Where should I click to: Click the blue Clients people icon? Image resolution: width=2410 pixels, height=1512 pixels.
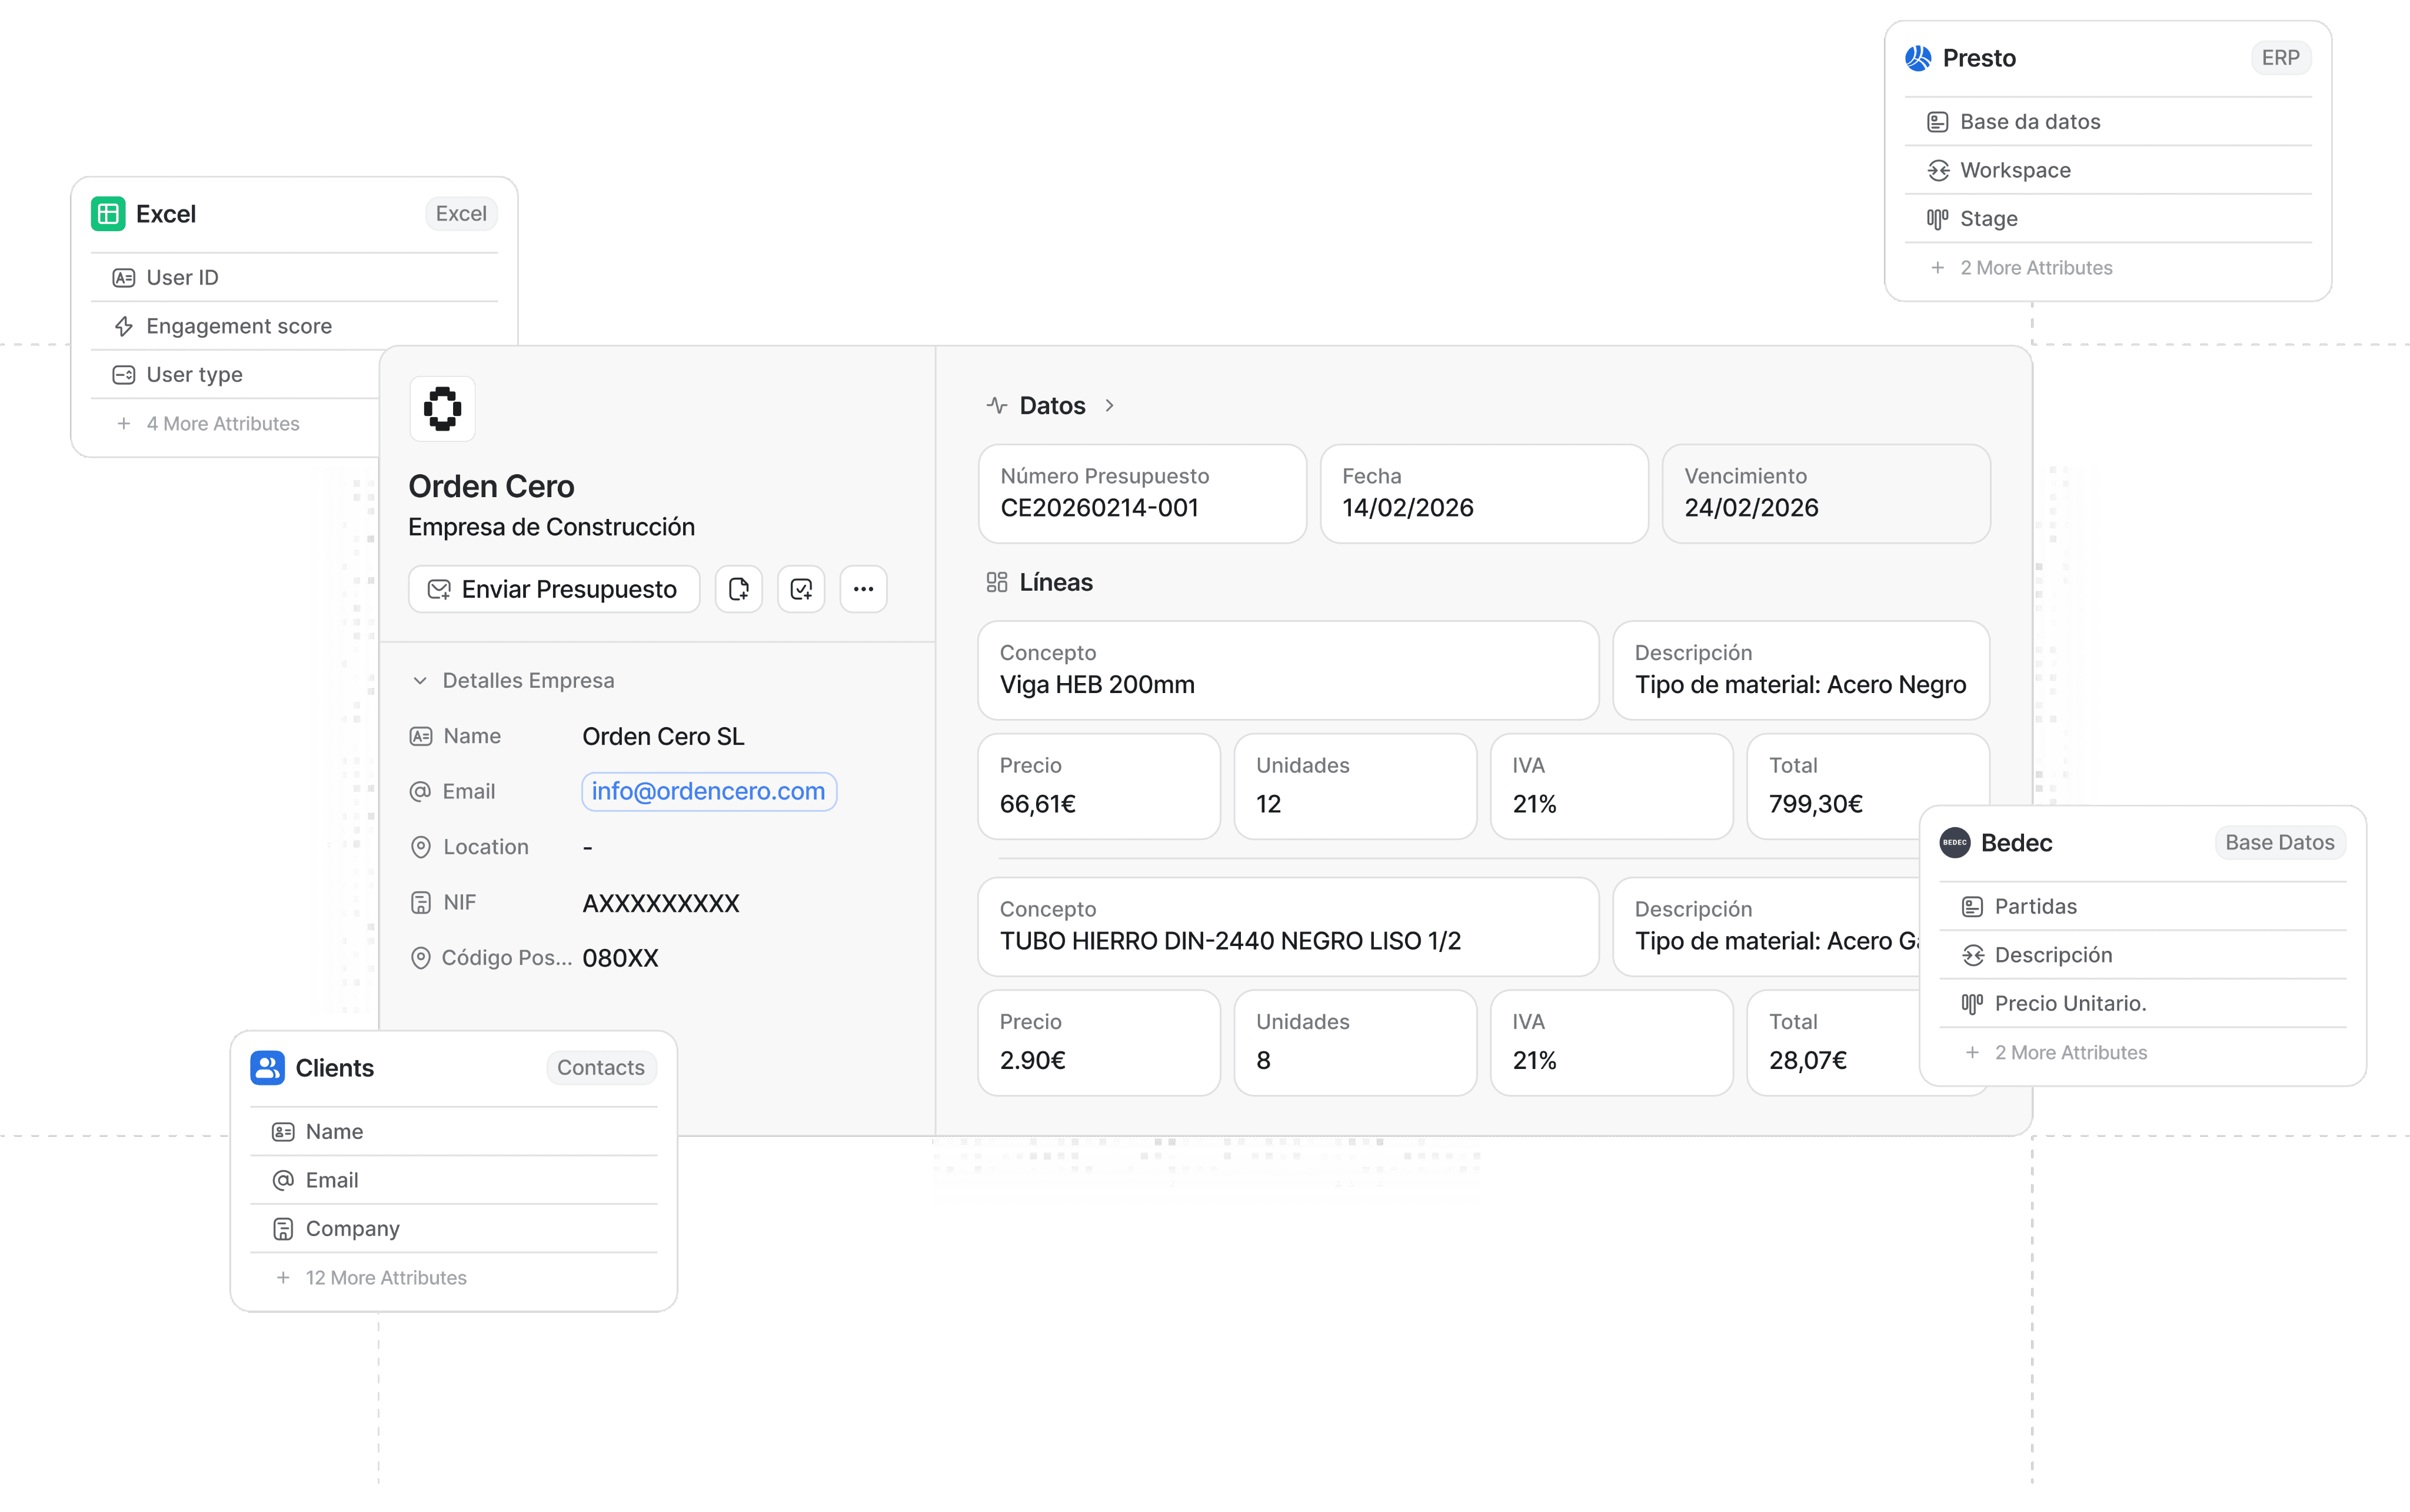(x=267, y=1068)
